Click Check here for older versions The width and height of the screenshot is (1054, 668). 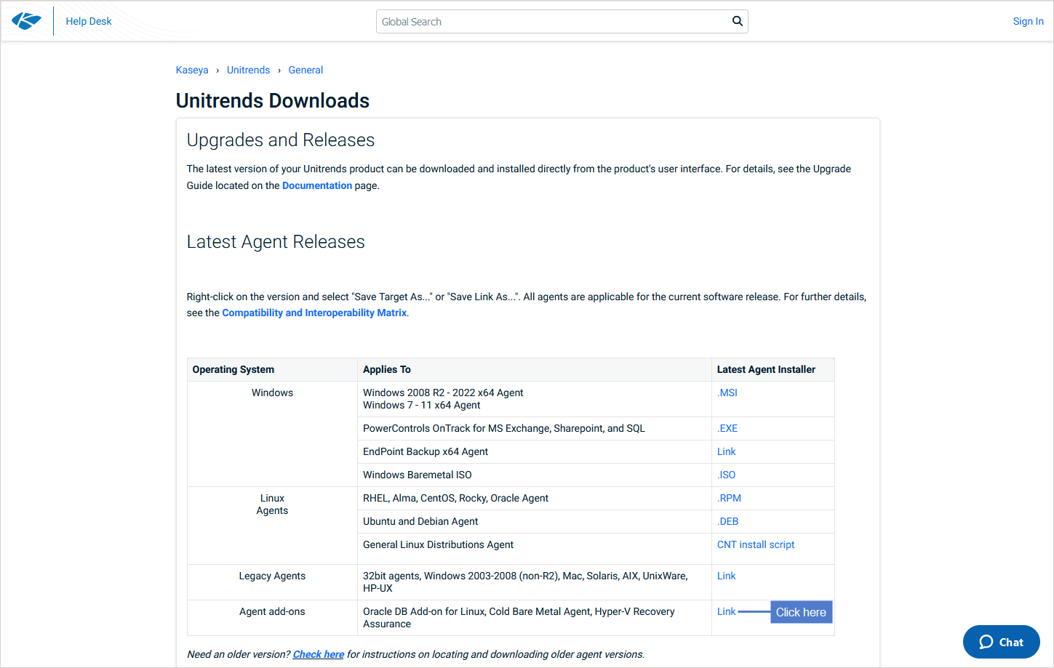coord(319,654)
